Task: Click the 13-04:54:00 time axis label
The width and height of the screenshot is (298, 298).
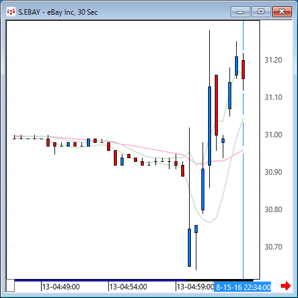Action: [128, 287]
